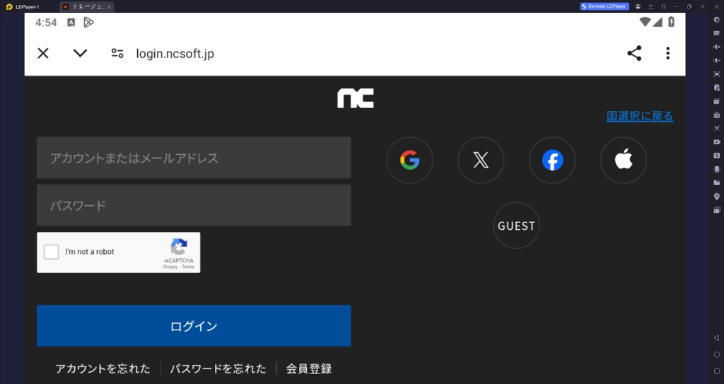The image size is (724, 384).
Task: Focus the パスワード input field
Action: (x=194, y=205)
